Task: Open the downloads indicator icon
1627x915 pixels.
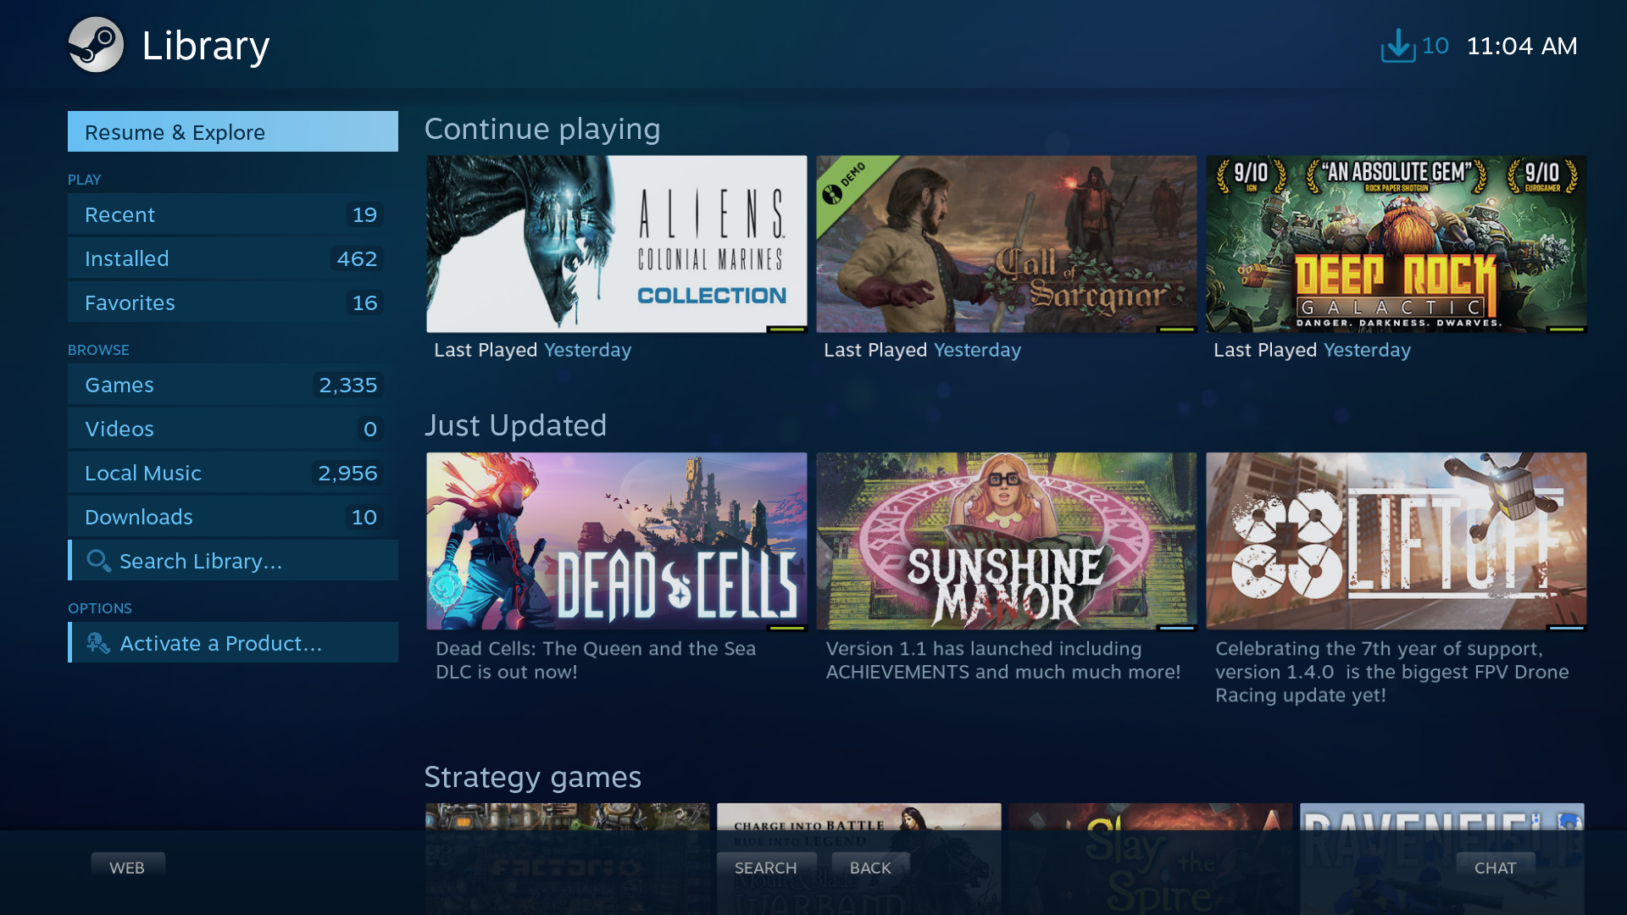Action: coord(1396,45)
